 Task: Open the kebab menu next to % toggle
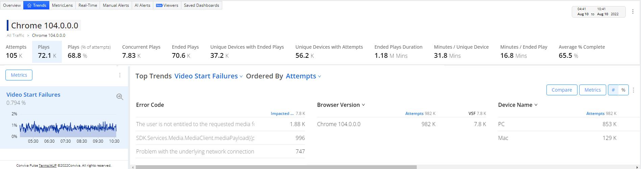click(634, 90)
